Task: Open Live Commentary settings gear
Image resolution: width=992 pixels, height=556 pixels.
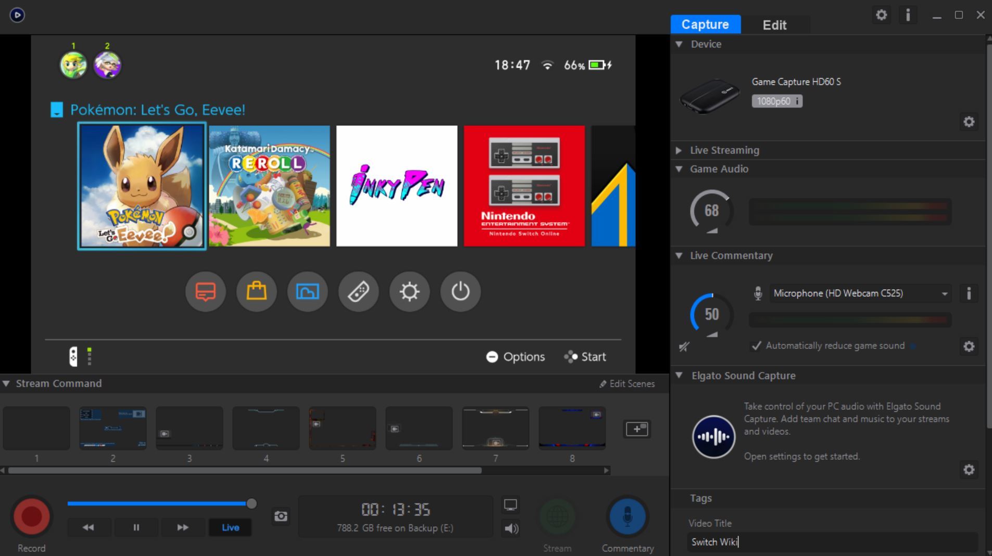Action: click(x=969, y=346)
